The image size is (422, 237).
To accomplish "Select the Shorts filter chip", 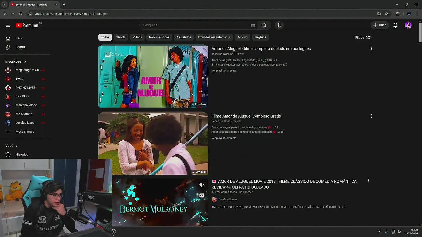I will (121, 37).
